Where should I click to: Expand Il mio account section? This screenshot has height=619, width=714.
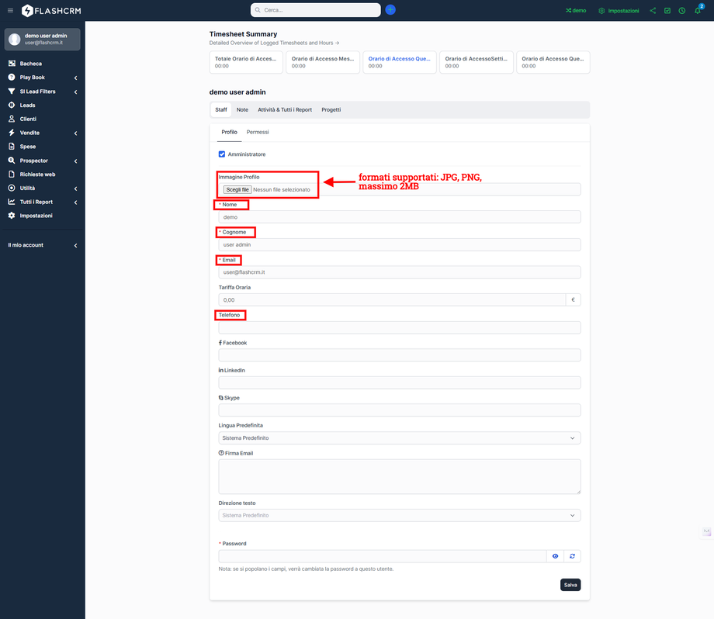coord(43,245)
